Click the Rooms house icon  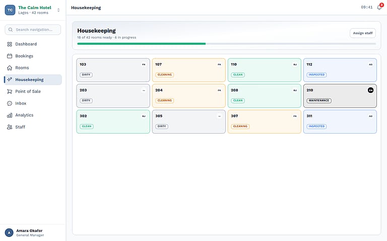(x=10, y=68)
